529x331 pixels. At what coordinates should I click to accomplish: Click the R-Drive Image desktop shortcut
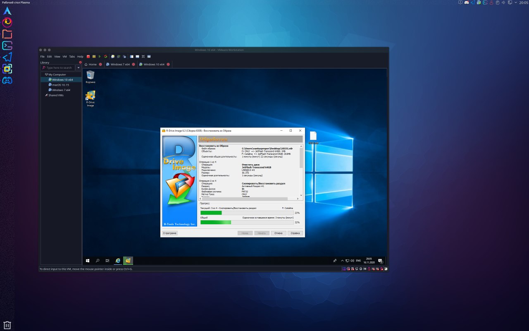tap(90, 99)
